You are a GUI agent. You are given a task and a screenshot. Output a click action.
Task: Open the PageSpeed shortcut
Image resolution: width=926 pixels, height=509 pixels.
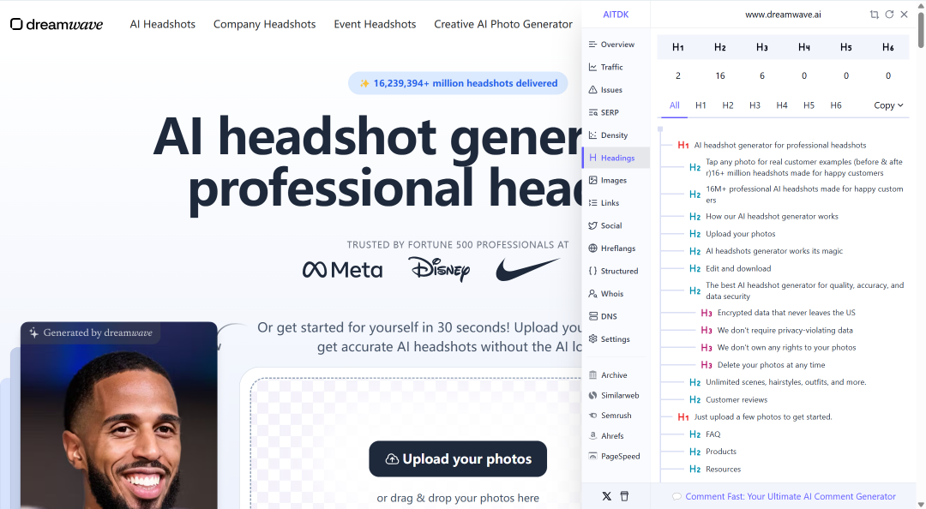614,456
